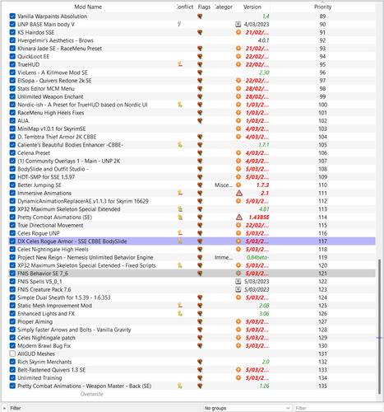Select the Stats Editor MCM Menu mod
The image size is (384, 412).
tap(192, 88)
